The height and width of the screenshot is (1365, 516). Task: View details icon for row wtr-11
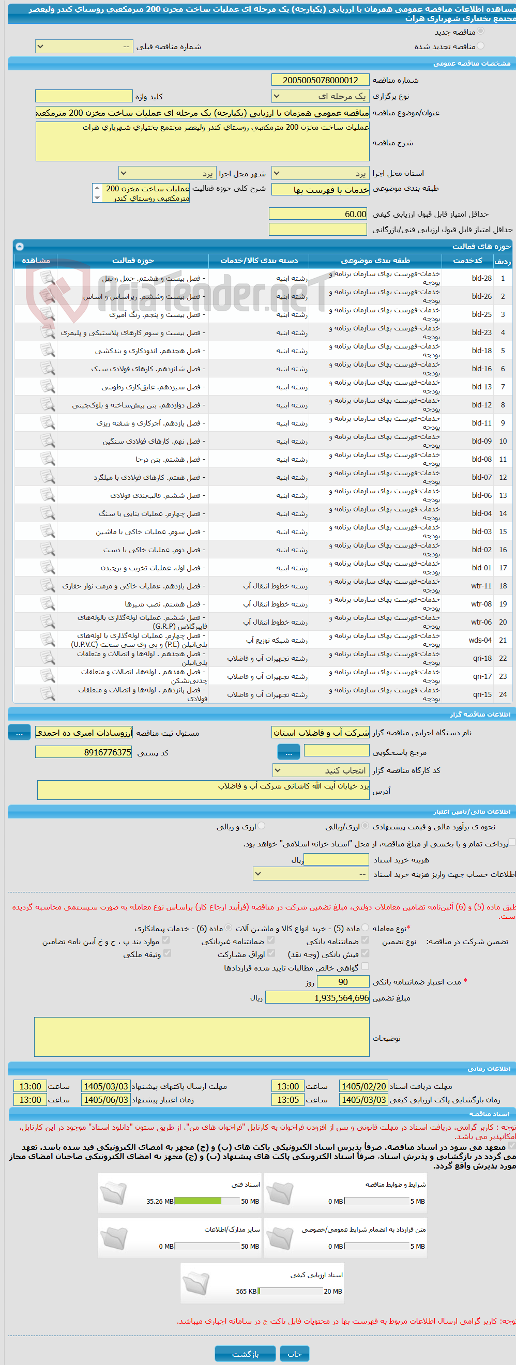(x=48, y=585)
